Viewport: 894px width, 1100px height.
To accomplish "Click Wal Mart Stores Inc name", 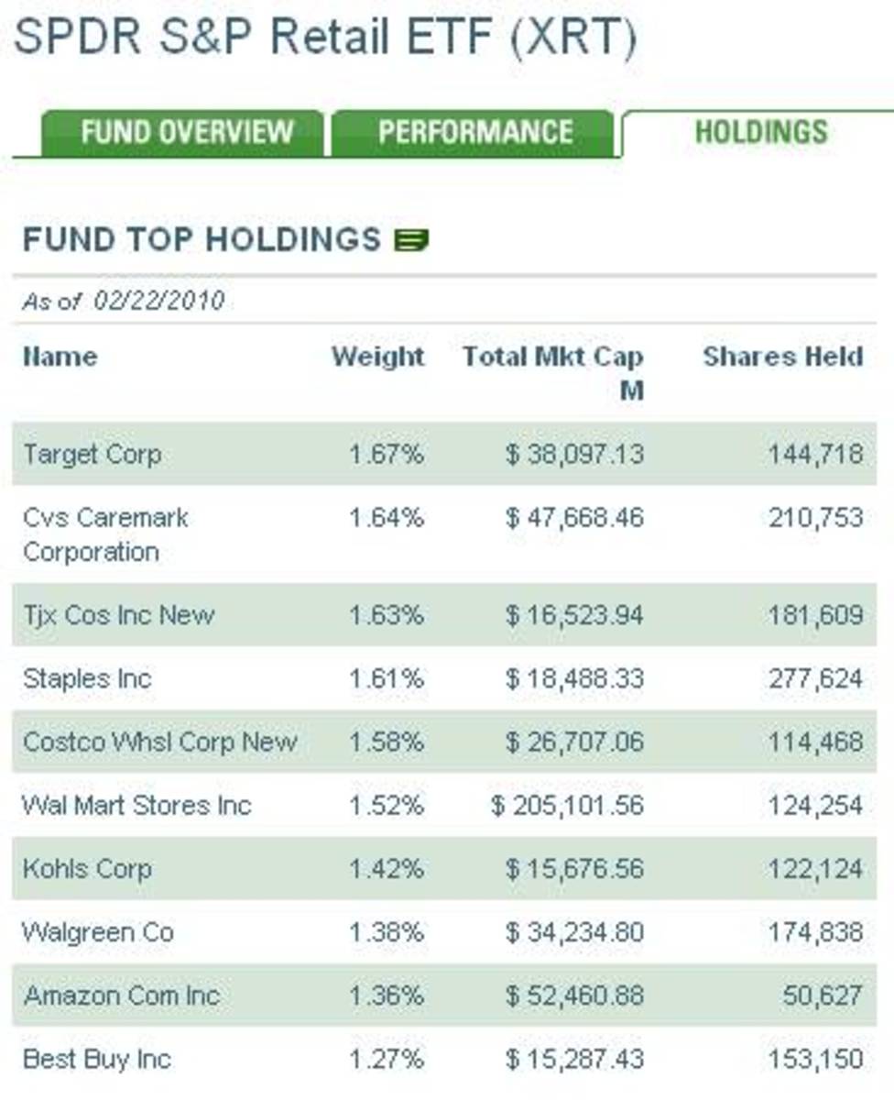I will (x=136, y=806).
